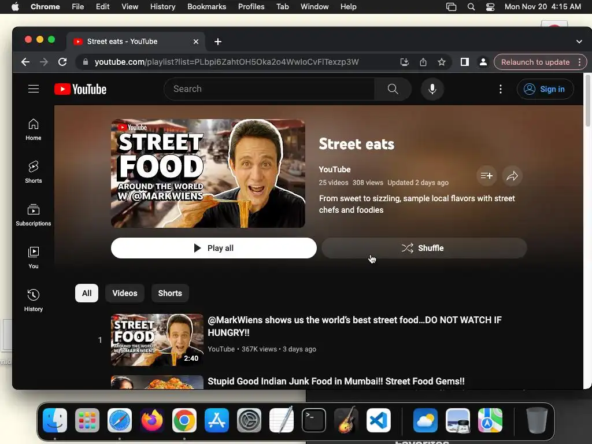Open the @MarkWiens street food video title
Screen dimensions: 592x444
(x=354, y=326)
